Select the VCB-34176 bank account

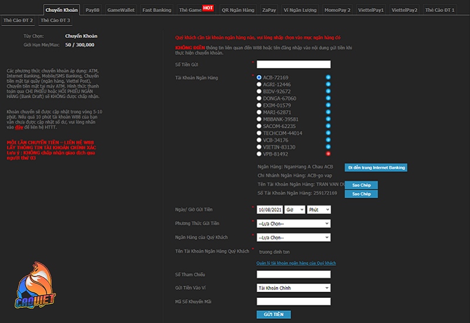pos(259,140)
